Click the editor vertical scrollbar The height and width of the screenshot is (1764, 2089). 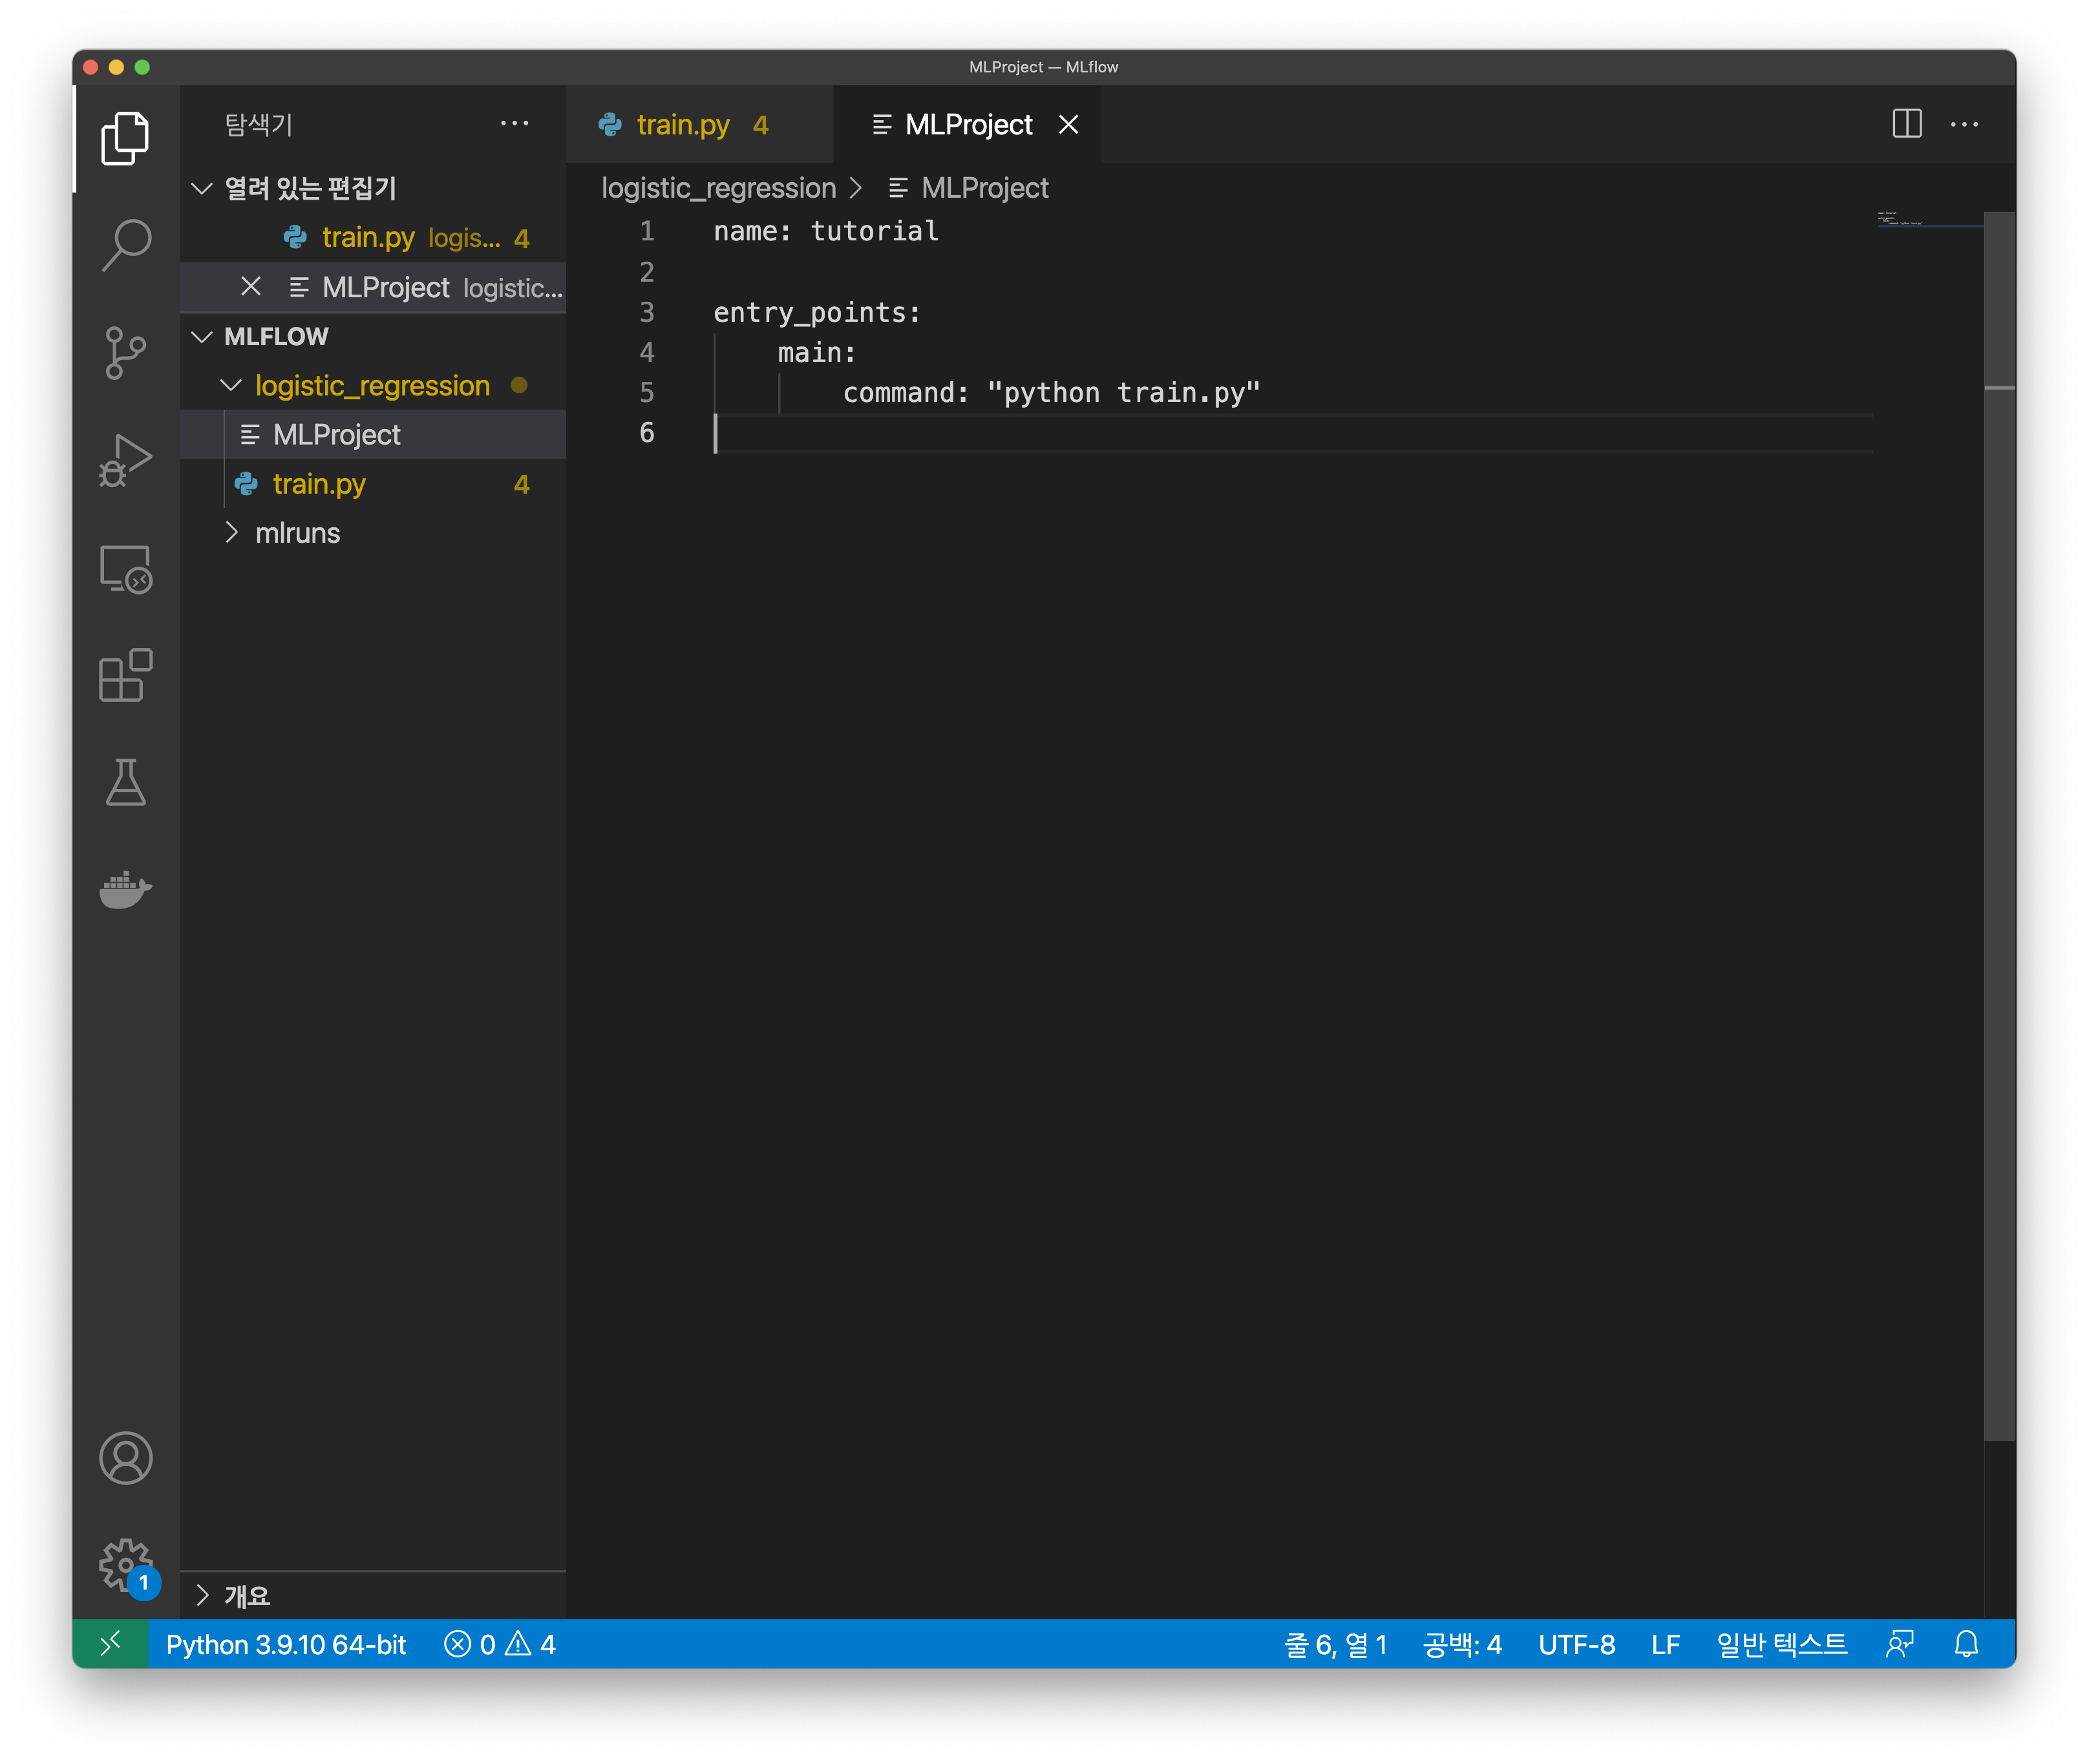click(x=1999, y=800)
